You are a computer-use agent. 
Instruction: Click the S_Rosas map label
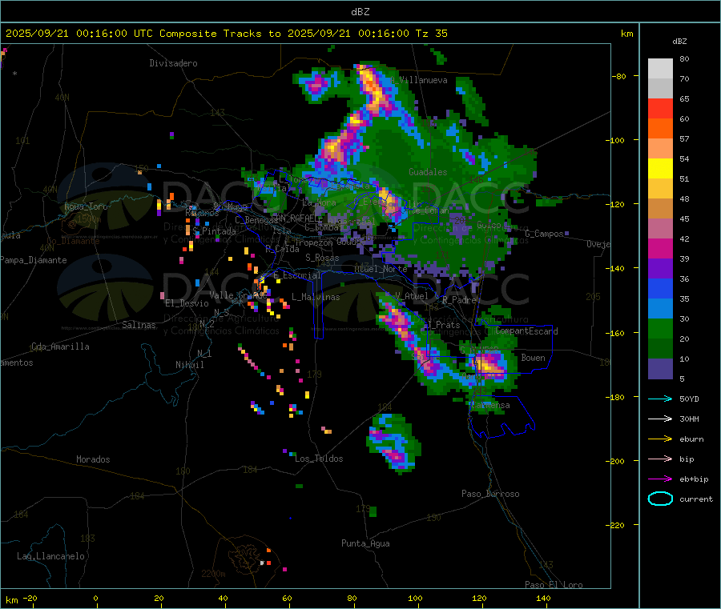tap(322, 258)
